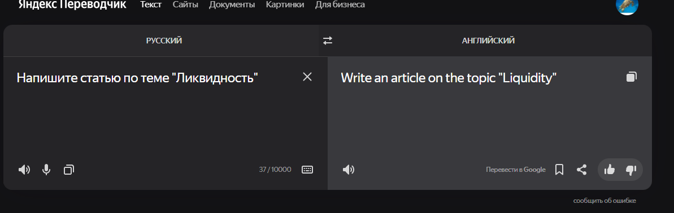
Task: Bookmark this translation
Action: 559,170
